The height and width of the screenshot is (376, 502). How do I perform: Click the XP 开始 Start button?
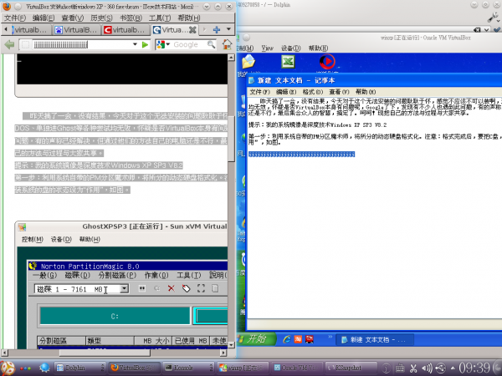pos(256,339)
